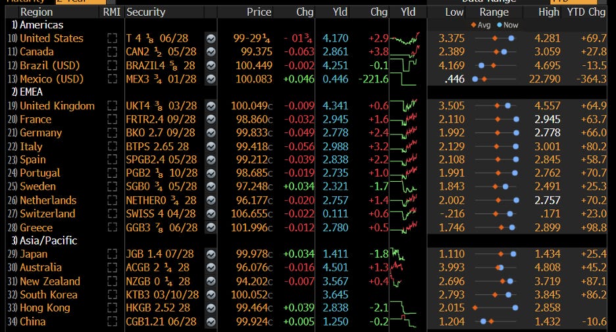The height and width of the screenshot is (332, 616).
Task: Click chart icon next to JGB 1.4 07/28
Action: click(211, 254)
